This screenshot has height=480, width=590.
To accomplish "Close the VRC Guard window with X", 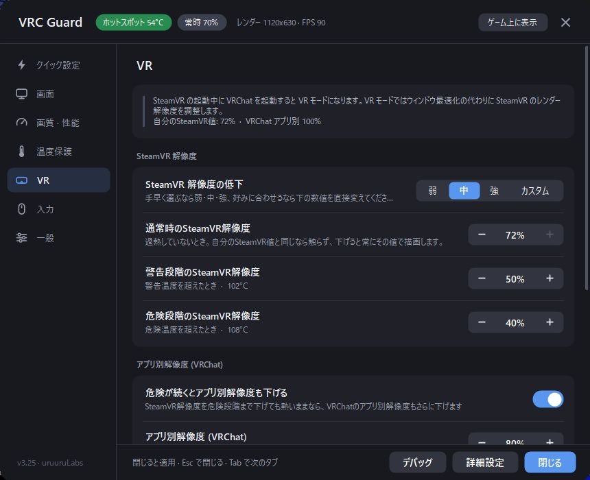I will tap(565, 23).
